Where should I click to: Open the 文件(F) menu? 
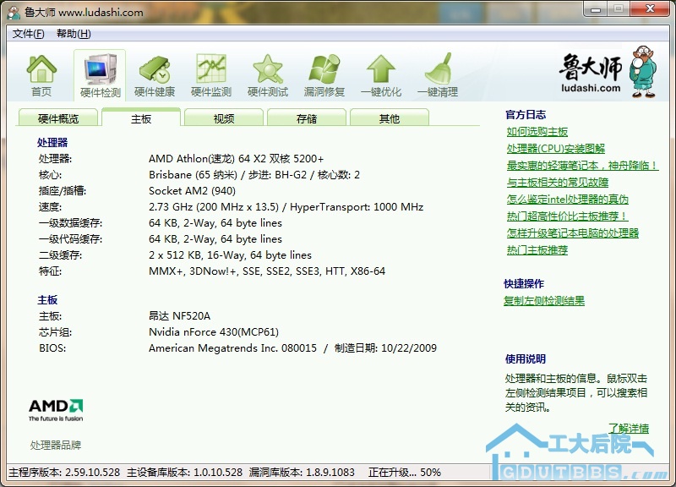[x=29, y=34]
